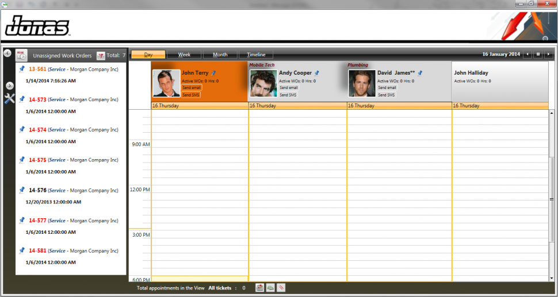Click the first icon in the bottom status bar
This screenshot has width=558, height=297.
[x=260, y=288]
